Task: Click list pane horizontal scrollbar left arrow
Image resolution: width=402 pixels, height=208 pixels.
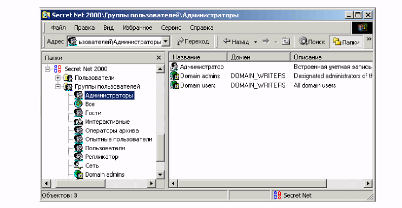Action: click(173, 183)
